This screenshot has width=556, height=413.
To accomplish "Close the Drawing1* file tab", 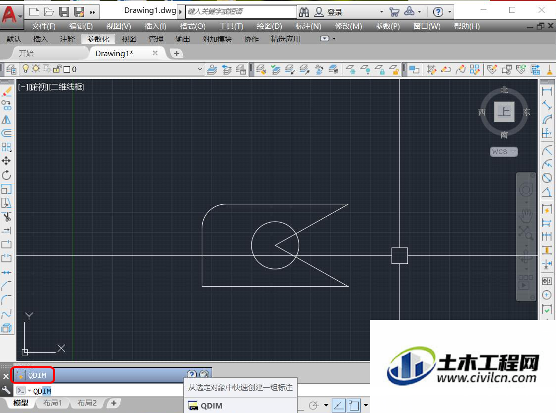I will coord(155,53).
